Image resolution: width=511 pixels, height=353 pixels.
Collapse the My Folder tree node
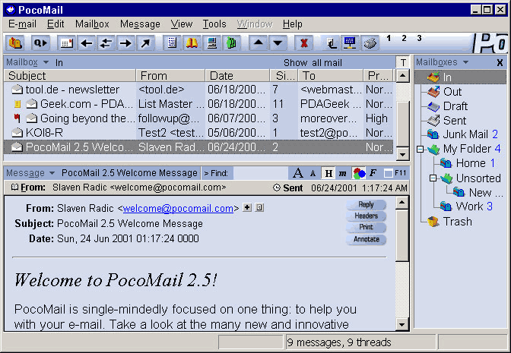421,149
